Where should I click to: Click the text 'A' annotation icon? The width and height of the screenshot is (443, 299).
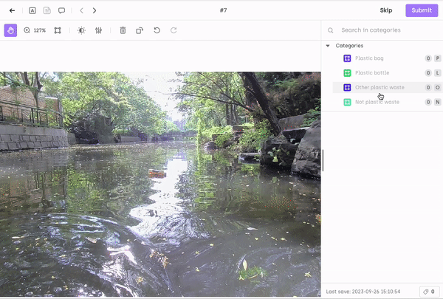(x=32, y=10)
